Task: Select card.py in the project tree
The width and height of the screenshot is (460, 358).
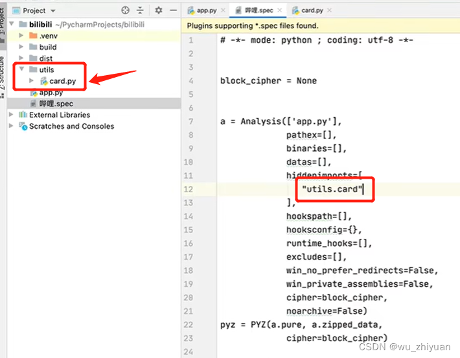Action: 62,81
